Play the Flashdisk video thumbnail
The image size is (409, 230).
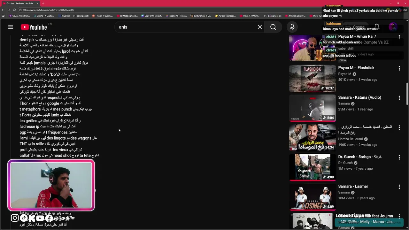click(313, 78)
